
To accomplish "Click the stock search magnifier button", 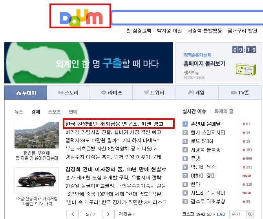I will (250, 214).
